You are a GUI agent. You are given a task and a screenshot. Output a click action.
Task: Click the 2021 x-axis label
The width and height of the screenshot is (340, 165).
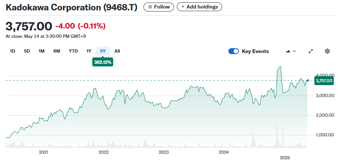click(x=43, y=152)
